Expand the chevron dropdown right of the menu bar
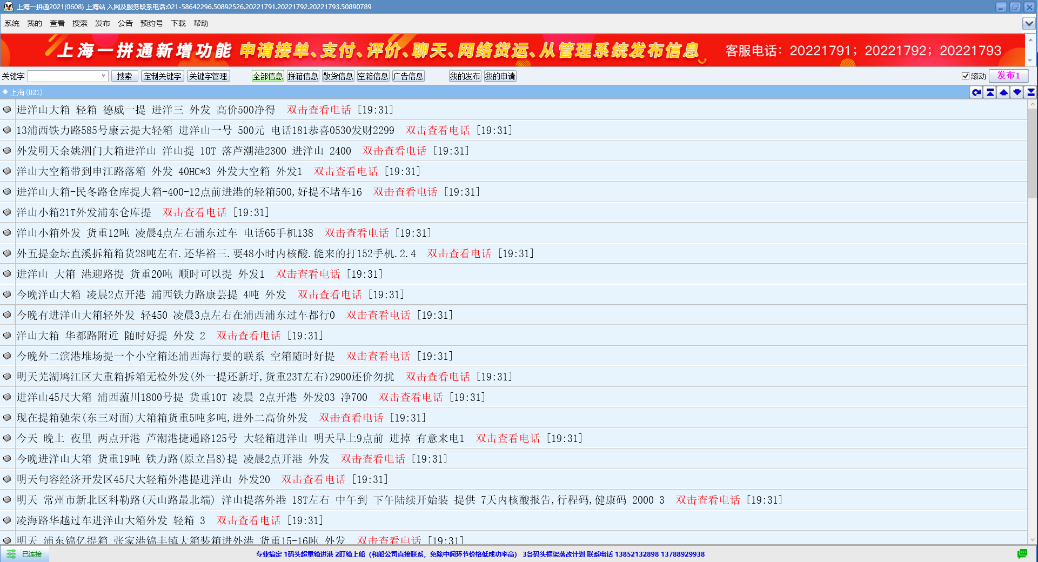Image resolution: width=1038 pixels, height=562 pixels. 1028,23
